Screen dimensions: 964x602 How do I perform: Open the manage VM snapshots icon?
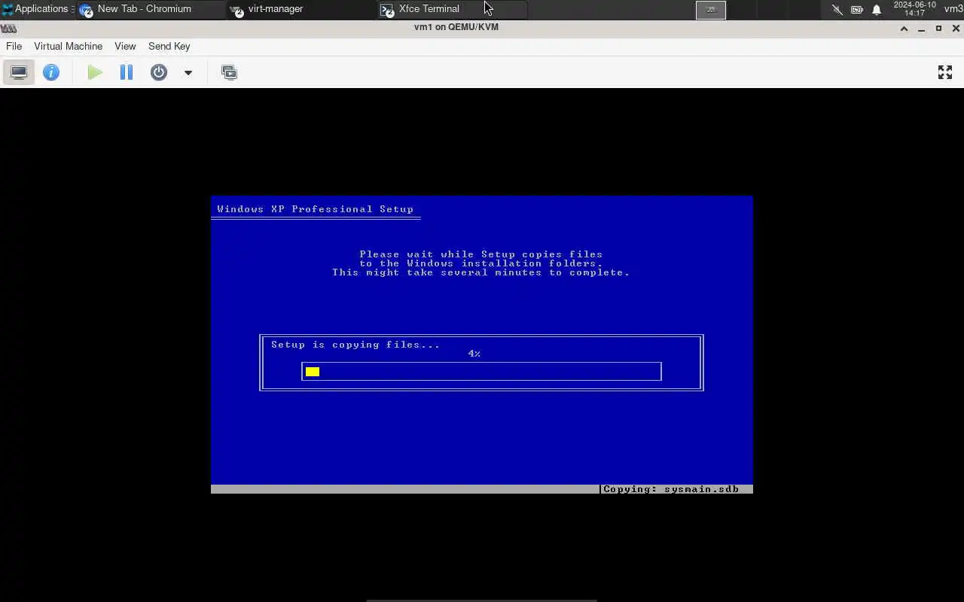229,72
